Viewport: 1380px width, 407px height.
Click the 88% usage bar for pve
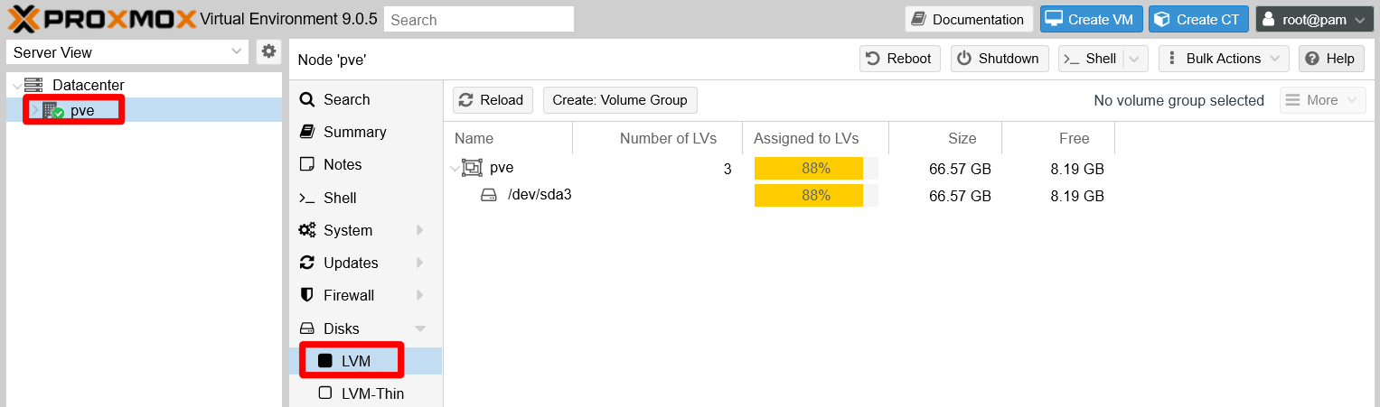click(x=816, y=169)
